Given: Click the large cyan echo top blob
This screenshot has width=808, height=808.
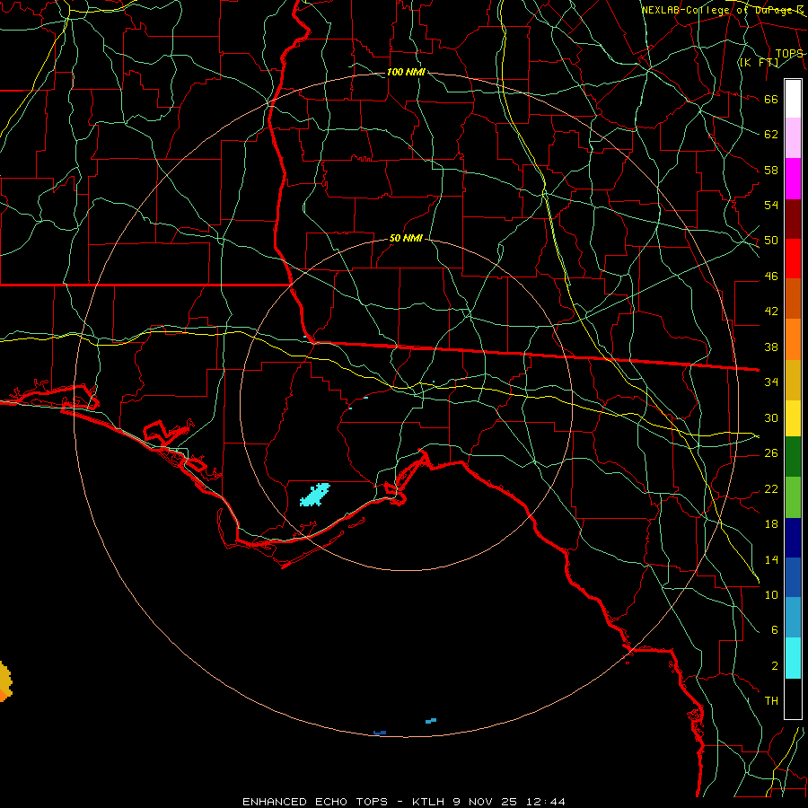Looking at the screenshot, I should 315,495.
